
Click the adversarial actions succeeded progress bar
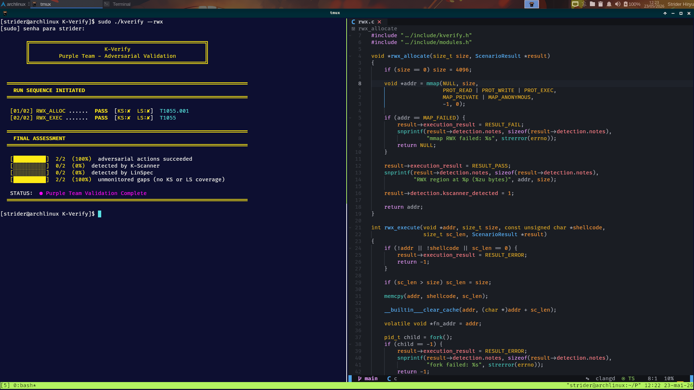tap(30, 159)
